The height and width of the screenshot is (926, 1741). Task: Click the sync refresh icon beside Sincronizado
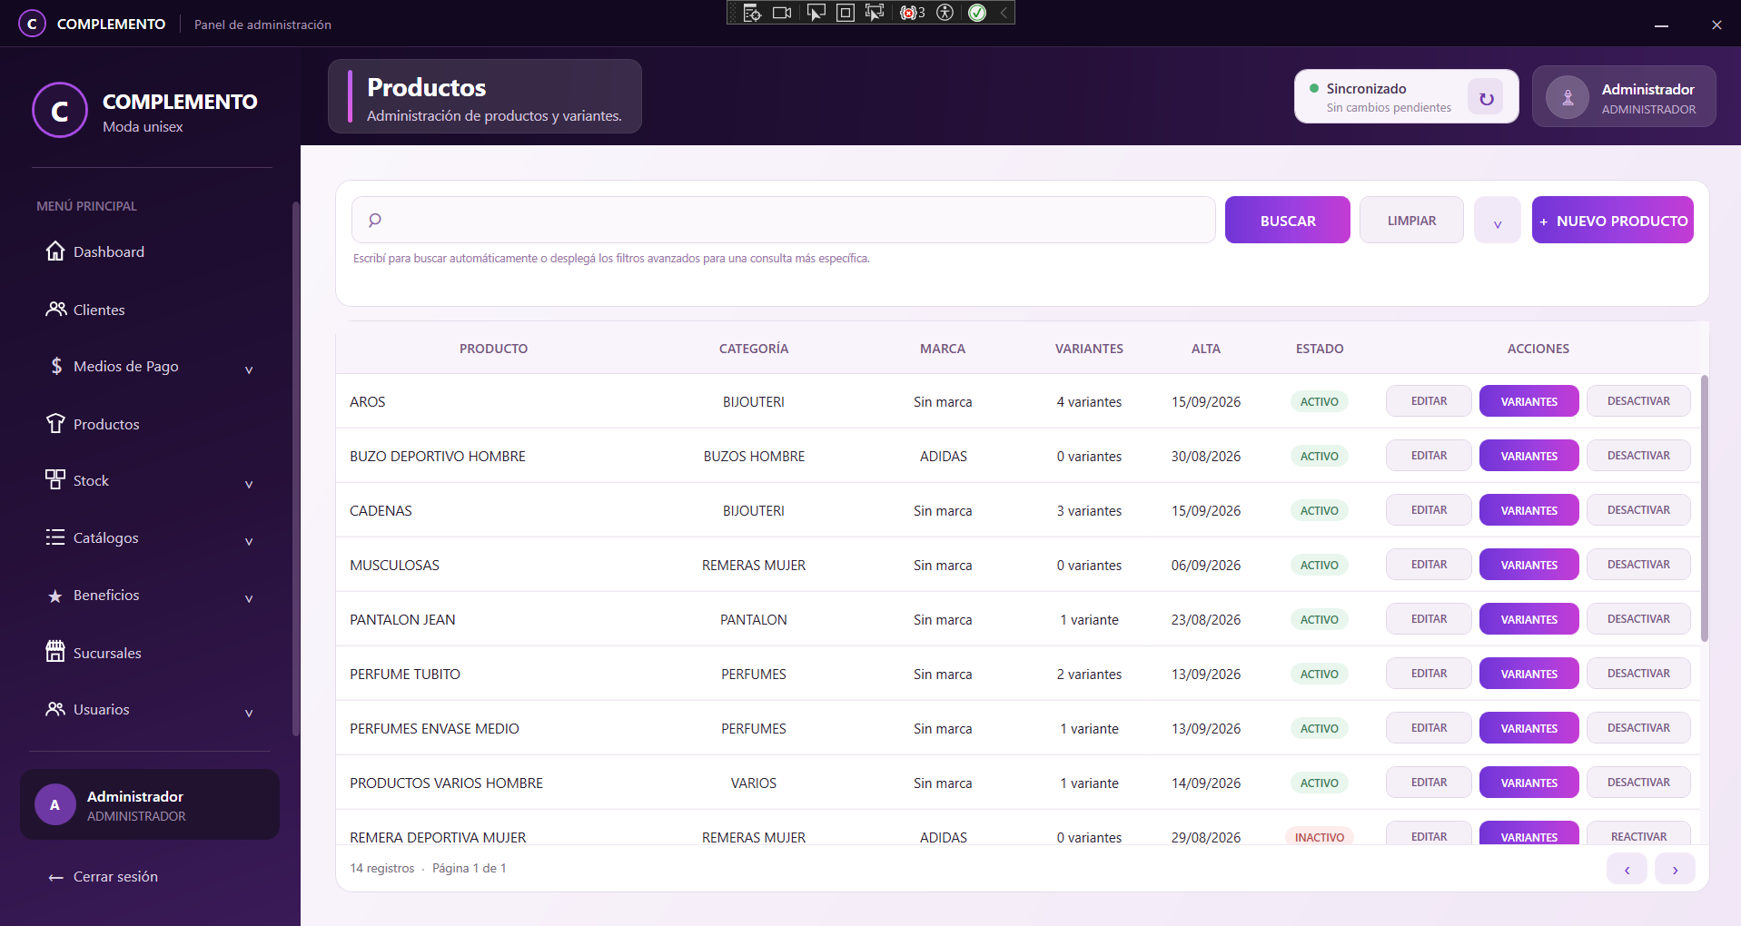click(1486, 98)
